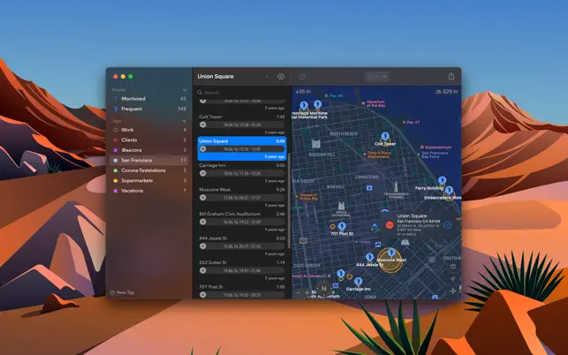Click the 525 m altitude readout on map
Image resolution: width=568 pixels, height=355 pixels.
[447, 92]
